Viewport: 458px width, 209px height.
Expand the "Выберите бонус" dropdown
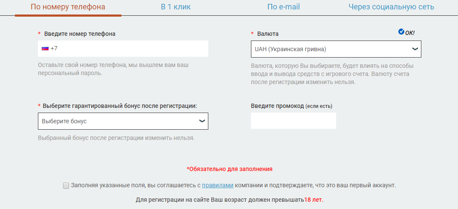click(123, 121)
